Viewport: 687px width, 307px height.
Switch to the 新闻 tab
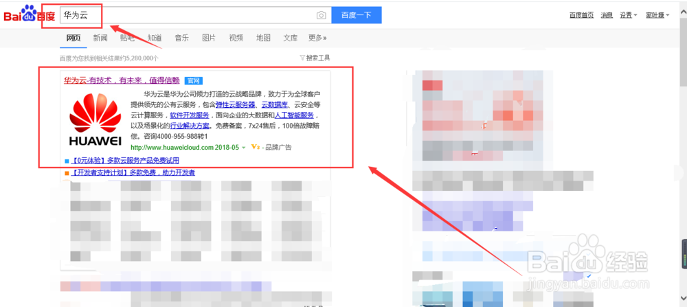click(100, 38)
